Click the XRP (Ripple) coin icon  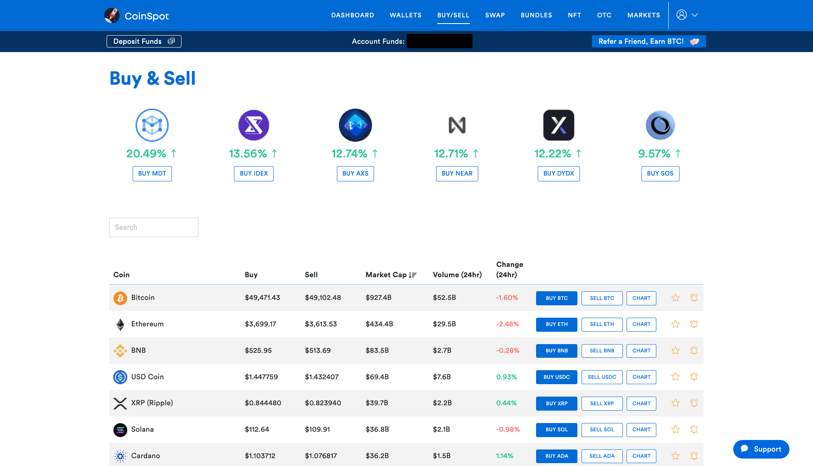(x=120, y=403)
